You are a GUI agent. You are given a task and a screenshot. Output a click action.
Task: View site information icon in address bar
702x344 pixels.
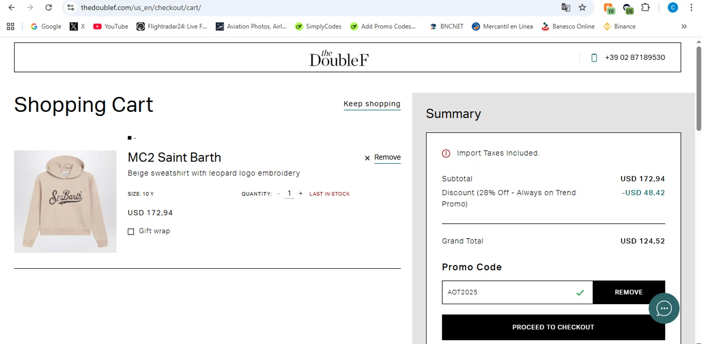(x=71, y=7)
